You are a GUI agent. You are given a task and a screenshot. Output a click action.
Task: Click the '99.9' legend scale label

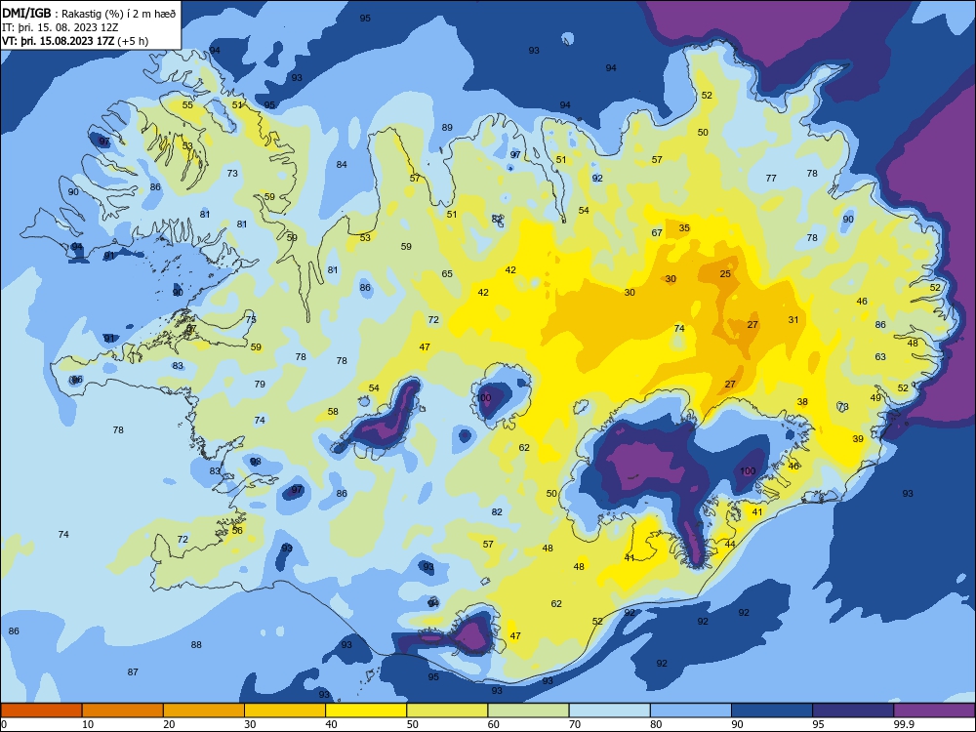pos(904,724)
